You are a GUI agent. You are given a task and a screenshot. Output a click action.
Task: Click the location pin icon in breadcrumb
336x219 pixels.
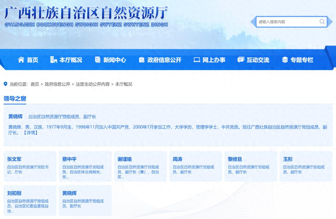click(5, 84)
